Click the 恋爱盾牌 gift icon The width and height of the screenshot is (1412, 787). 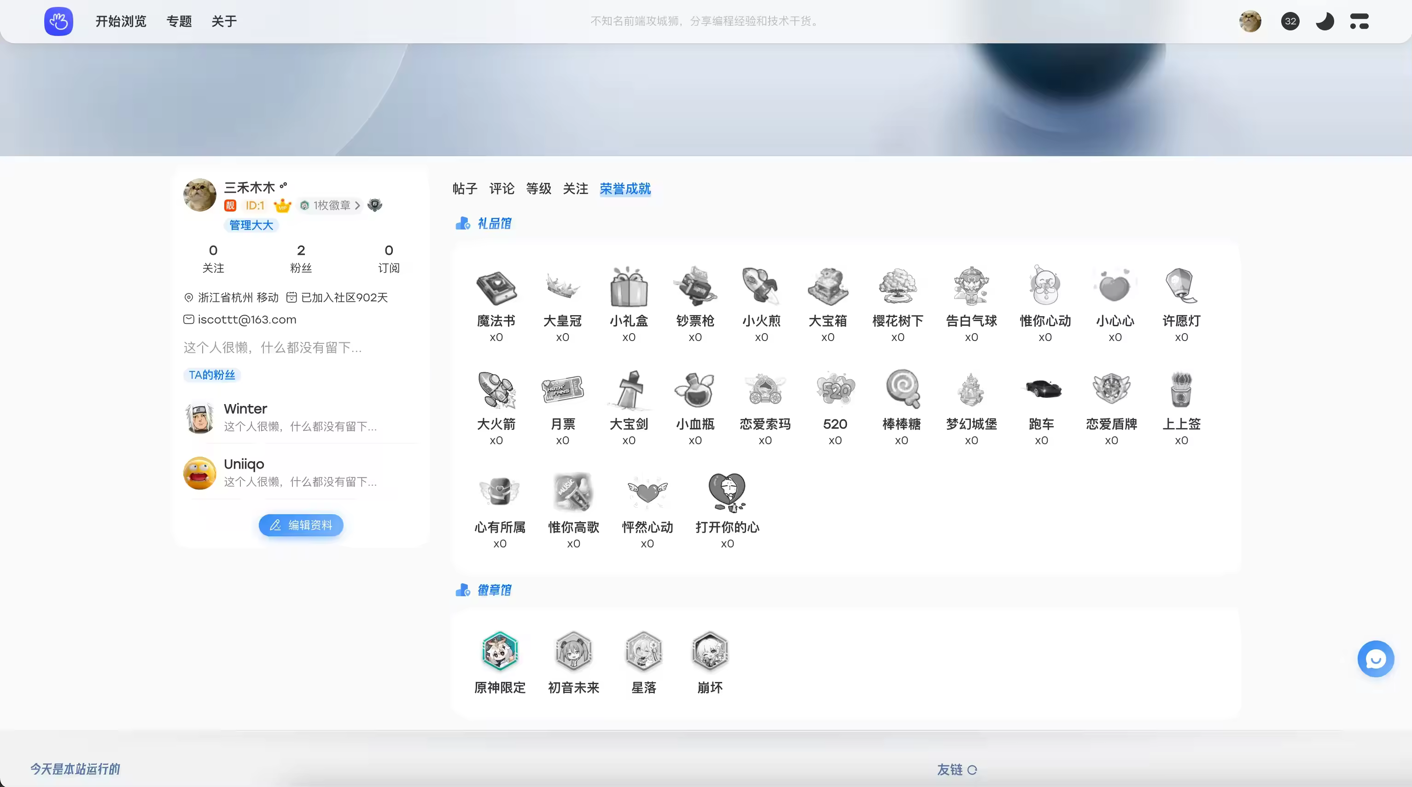(x=1111, y=389)
